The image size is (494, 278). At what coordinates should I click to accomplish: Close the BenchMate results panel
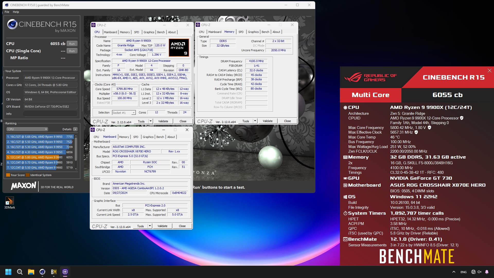point(489,71)
